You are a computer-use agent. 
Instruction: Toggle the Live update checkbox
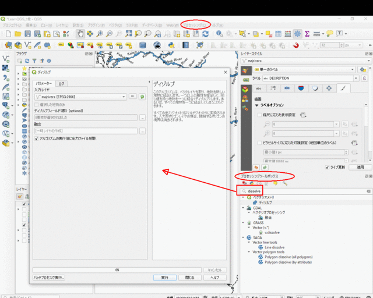tap(328, 167)
